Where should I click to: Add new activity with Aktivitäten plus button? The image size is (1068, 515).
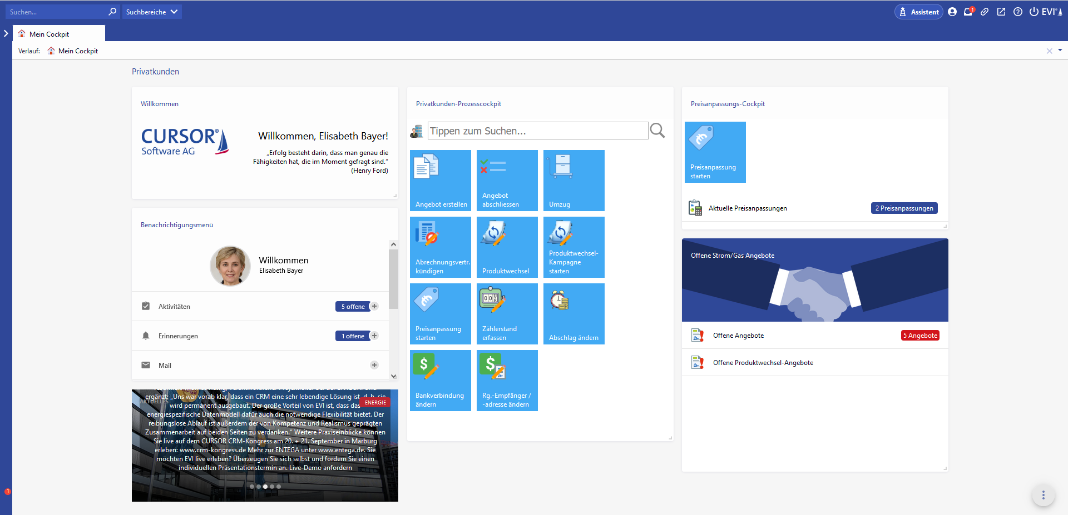374,306
